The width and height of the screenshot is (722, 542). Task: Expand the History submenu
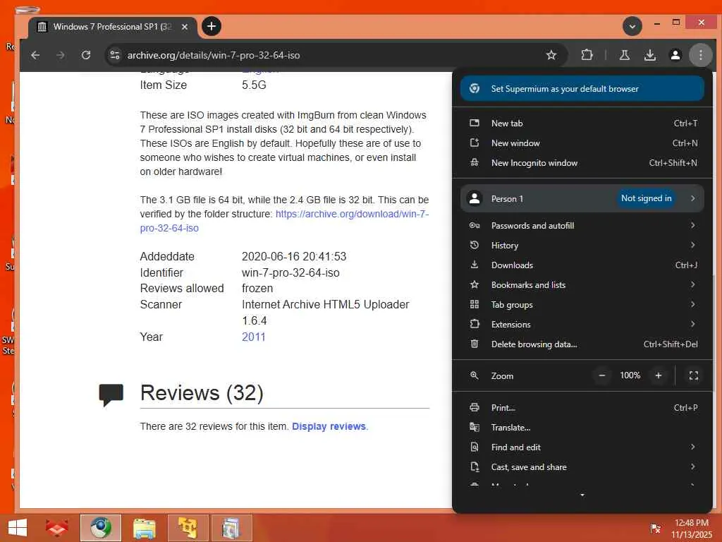(x=582, y=245)
